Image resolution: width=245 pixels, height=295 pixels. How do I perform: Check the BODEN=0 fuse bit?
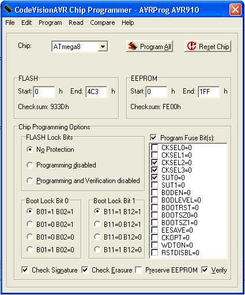point(154,192)
